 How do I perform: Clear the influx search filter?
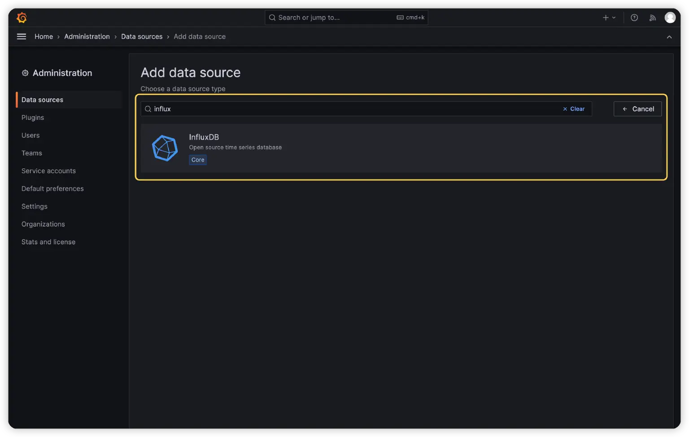(x=574, y=109)
